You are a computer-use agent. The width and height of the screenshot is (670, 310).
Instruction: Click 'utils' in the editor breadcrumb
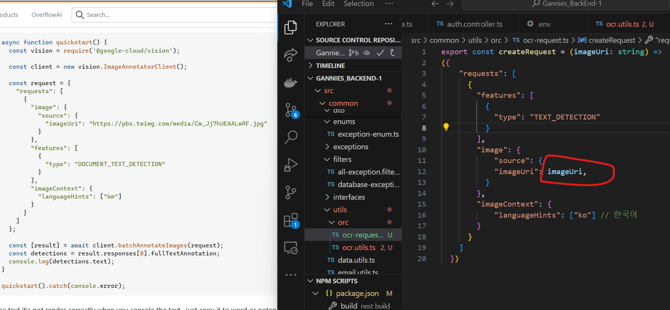point(475,40)
